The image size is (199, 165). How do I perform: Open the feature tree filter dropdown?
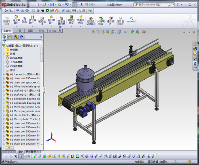6,41
